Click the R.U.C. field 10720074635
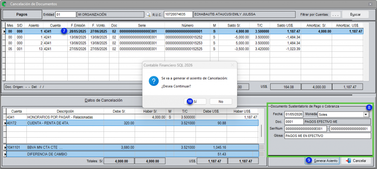 click(178, 14)
